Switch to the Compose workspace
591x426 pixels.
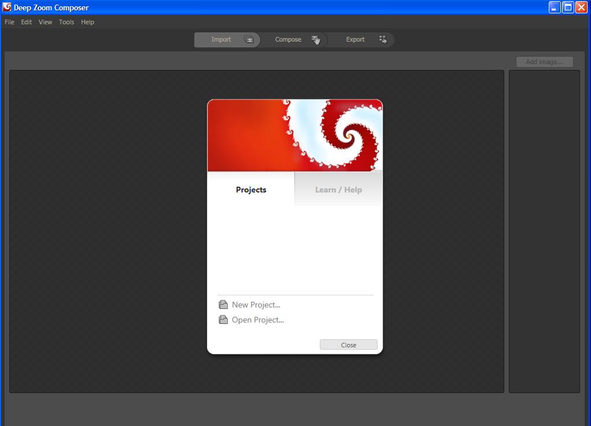click(294, 39)
